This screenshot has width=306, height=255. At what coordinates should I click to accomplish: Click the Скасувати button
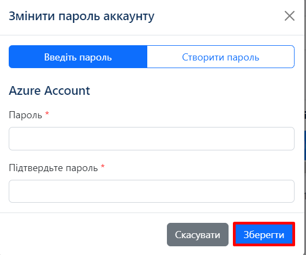pos(197,234)
